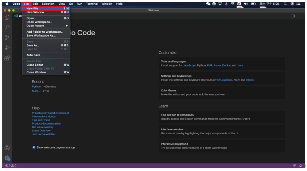
Task: Open Stack Overflow link
Action: point(41,130)
